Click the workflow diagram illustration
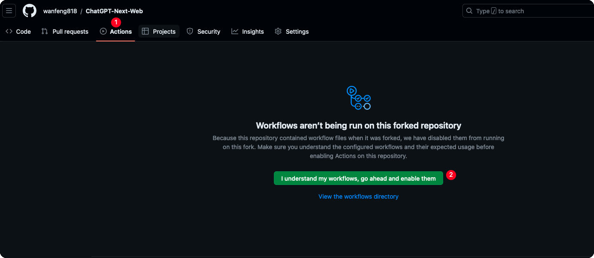Screen dimensions: 594x258 (359, 98)
